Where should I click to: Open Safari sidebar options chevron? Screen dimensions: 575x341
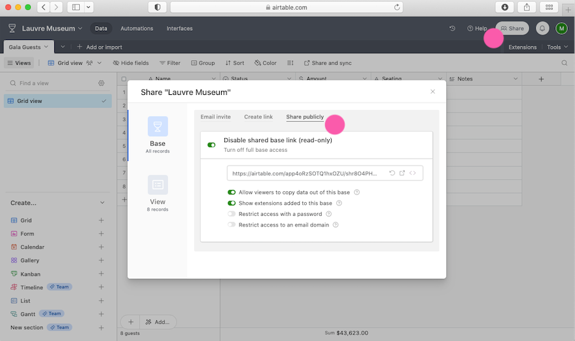coord(88,7)
